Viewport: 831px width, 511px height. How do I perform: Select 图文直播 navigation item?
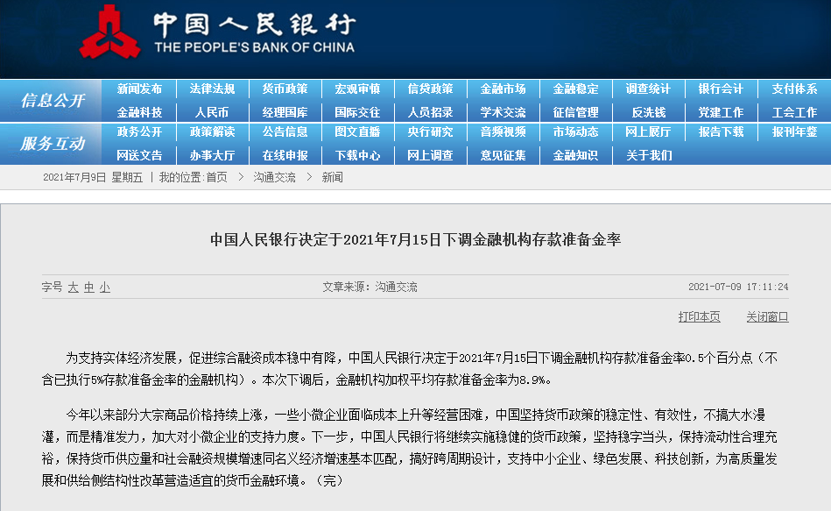click(358, 131)
